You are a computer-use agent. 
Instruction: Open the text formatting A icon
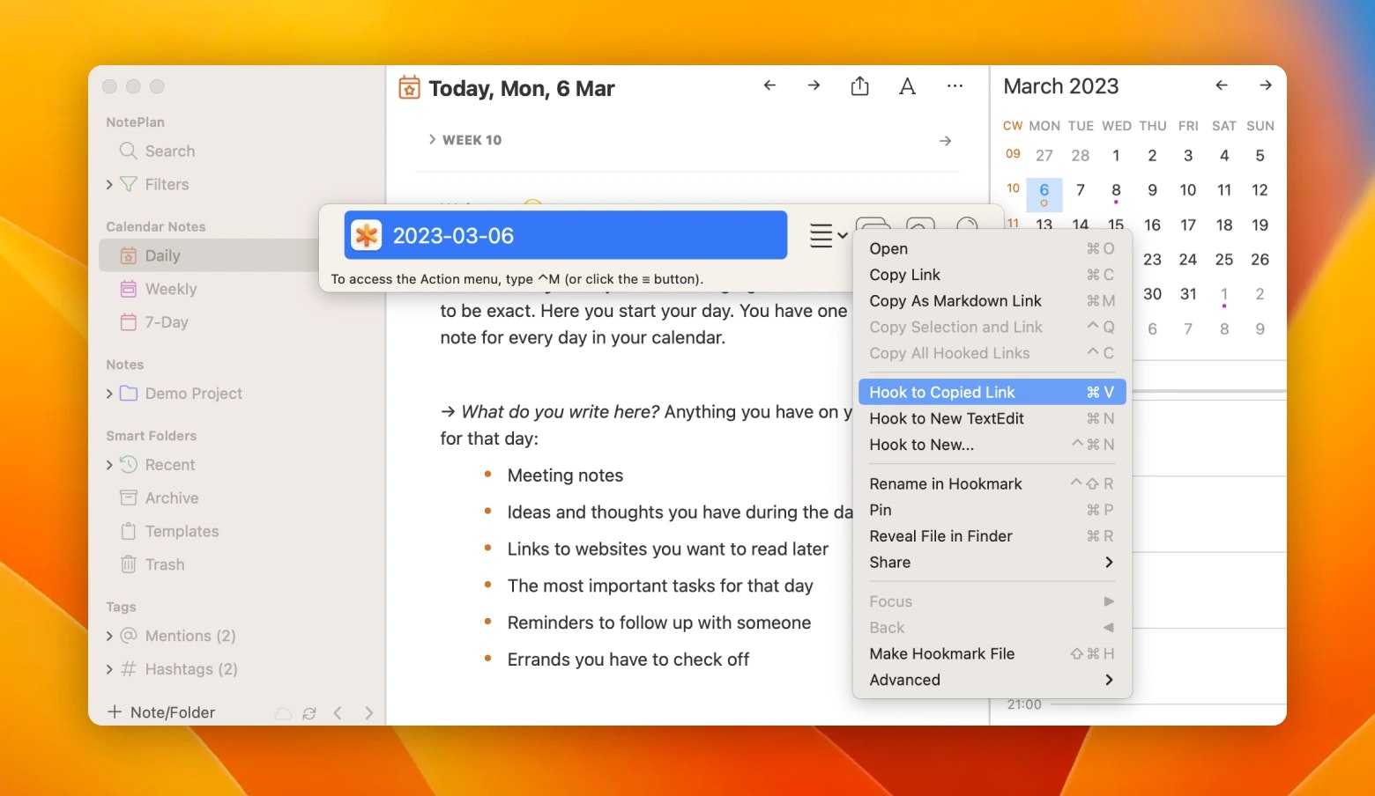pyautogui.click(x=907, y=86)
